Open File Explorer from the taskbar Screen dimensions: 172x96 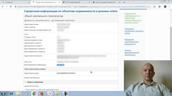coord(19,94)
